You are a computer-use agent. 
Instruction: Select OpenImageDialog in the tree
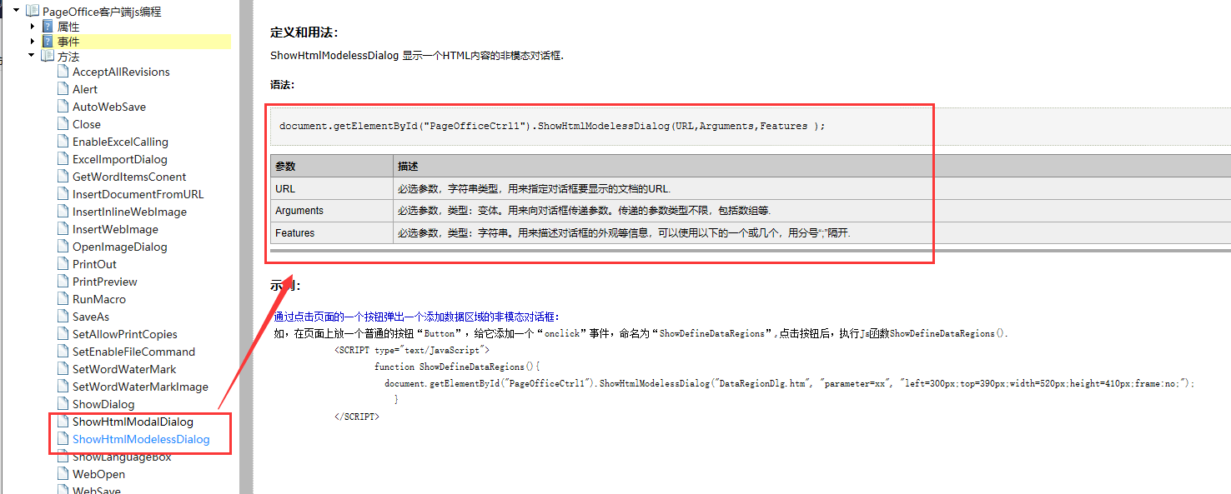[x=120, y=247]
